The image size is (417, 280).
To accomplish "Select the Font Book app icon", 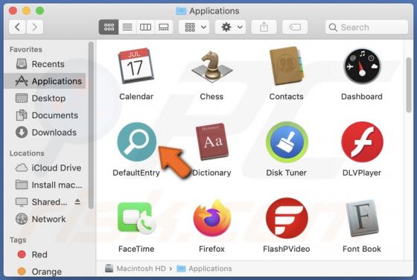I will tap(362, 218).
